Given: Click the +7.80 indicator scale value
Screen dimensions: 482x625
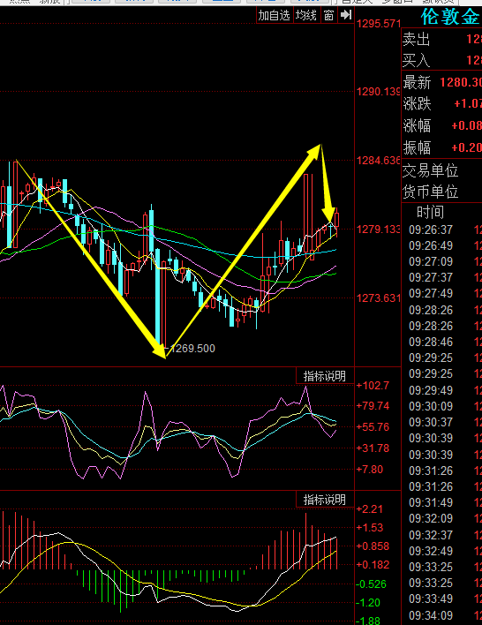Looking at the screenshot, I should 370,469.
